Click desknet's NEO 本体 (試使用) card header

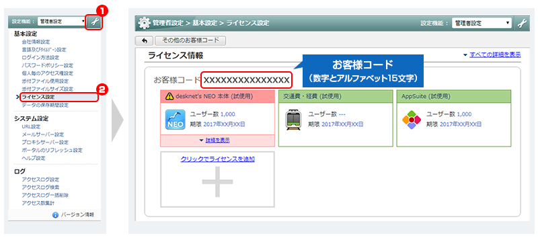(217, 97)
